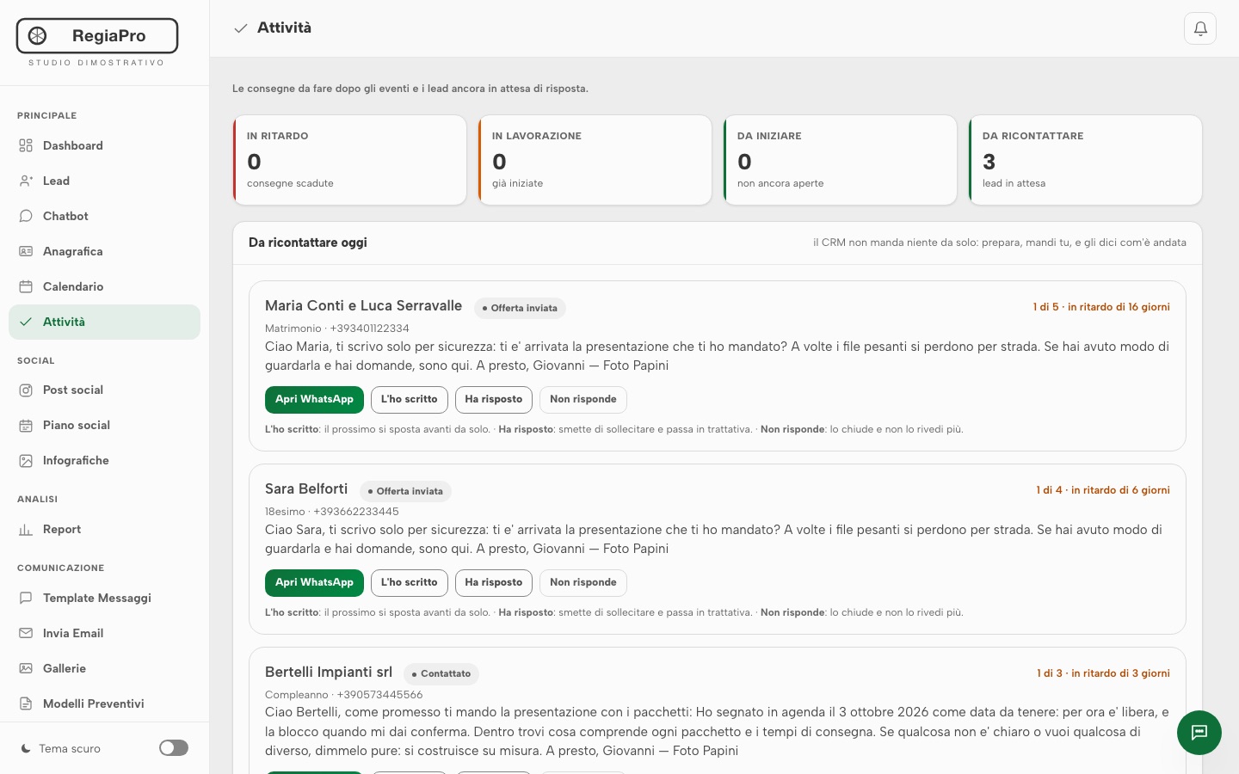The width and height of the screenshot is (1239, 774).
Task: Go to Infografiche
Action: coord(104,460)
